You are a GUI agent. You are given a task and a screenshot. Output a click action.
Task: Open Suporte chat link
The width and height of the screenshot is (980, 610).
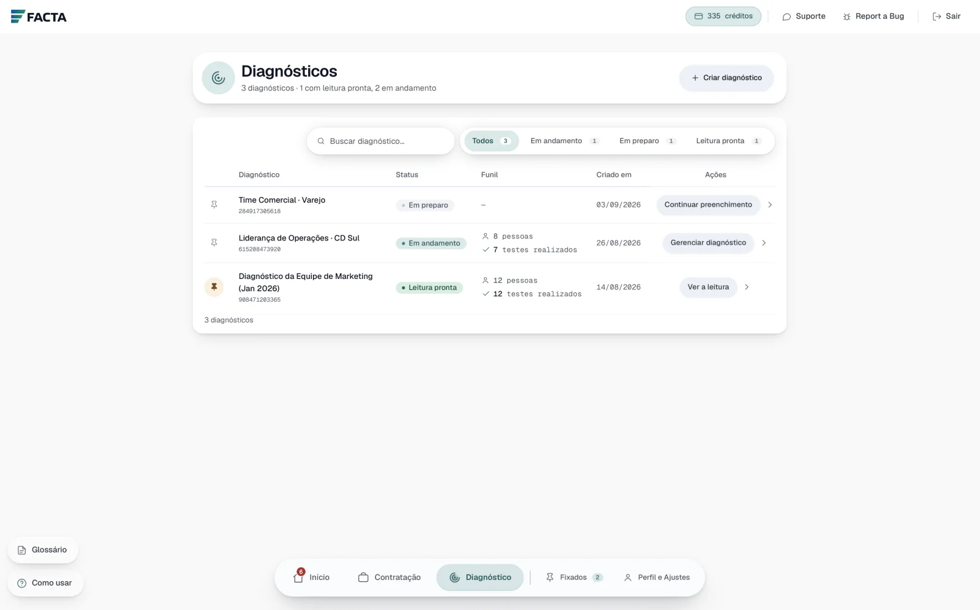[804, 17]
